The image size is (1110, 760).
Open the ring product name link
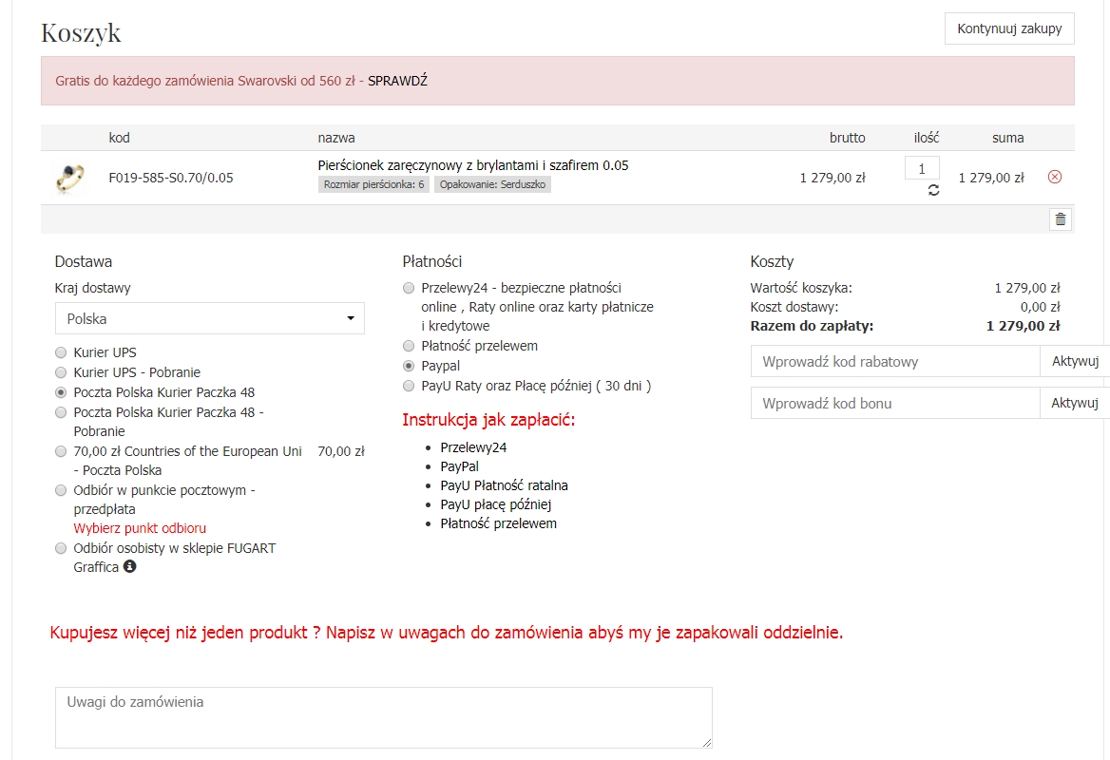coord(472,165)
